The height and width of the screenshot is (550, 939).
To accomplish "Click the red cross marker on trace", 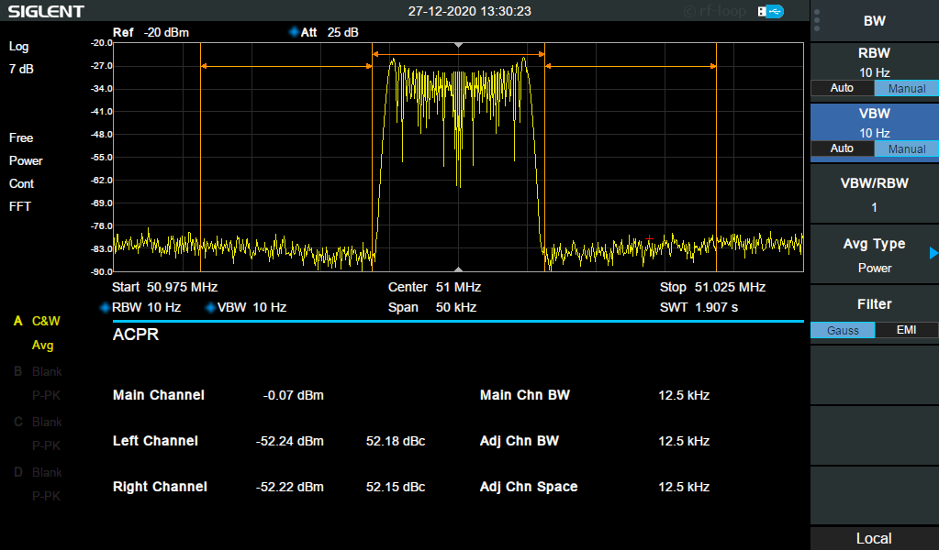I will tap(650, 238).
